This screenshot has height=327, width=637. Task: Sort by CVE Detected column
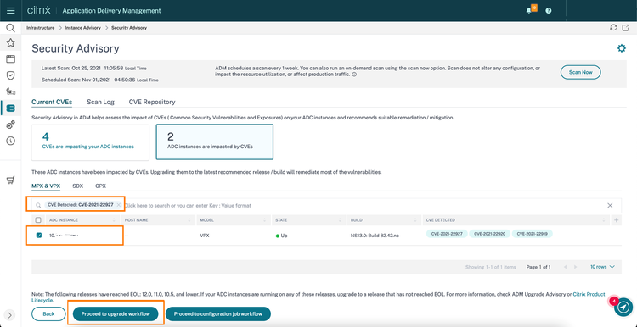(516, 220)
